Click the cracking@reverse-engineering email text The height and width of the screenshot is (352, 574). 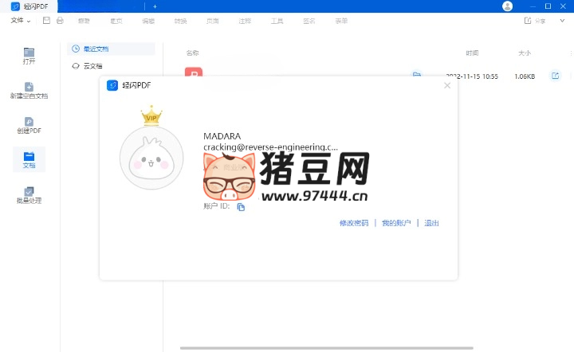270,147
